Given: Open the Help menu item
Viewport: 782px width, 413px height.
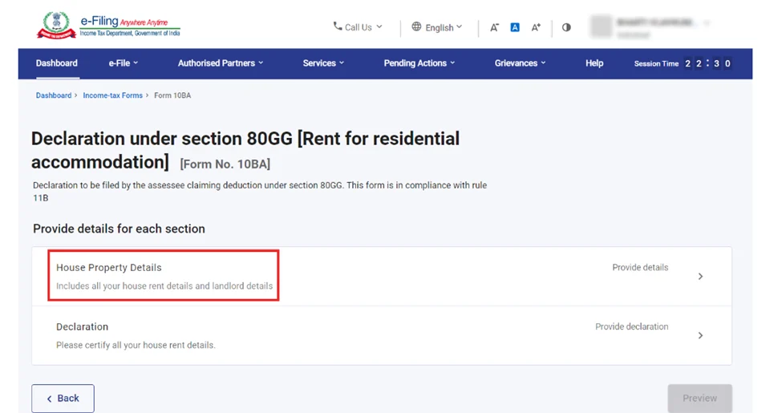Looking at the screenshot, I should (594, 63).
